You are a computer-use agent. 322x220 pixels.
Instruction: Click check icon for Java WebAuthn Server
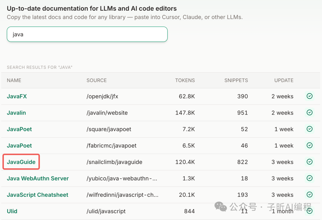[309, 178]
